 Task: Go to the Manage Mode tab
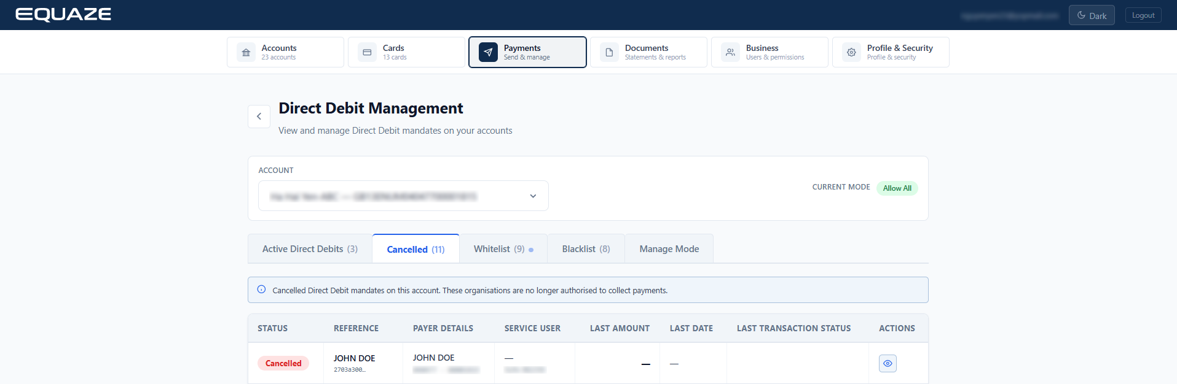pyautogui.click(x=669, y=248)
